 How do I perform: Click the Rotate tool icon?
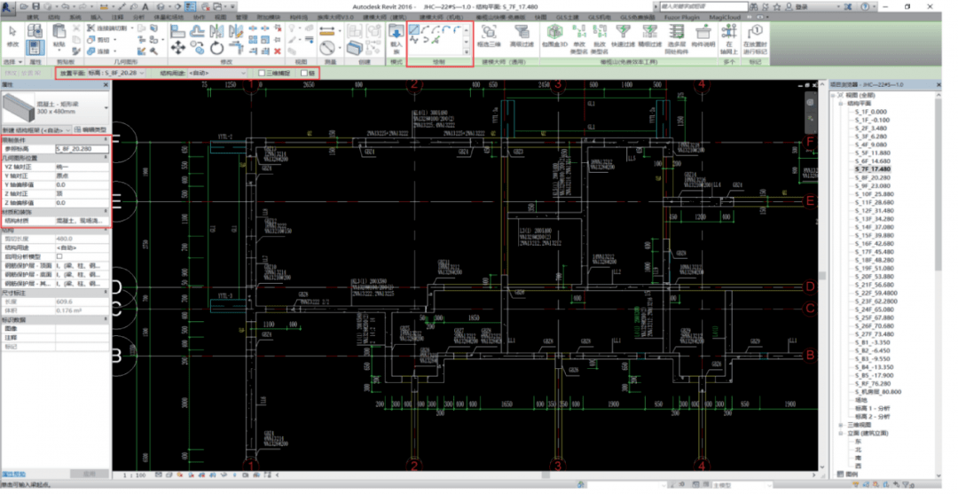click(216, 47)
